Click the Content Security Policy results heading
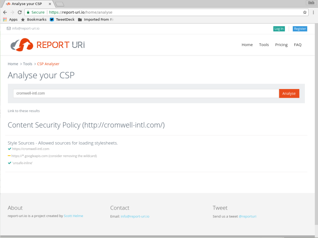 [x=86, y=125]
